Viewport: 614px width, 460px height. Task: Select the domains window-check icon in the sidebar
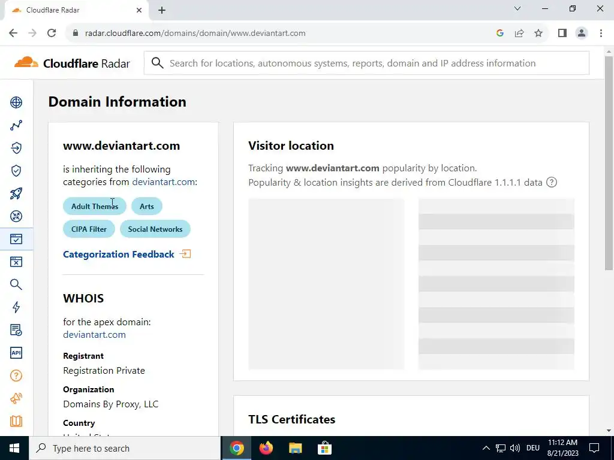coord(16,239)
